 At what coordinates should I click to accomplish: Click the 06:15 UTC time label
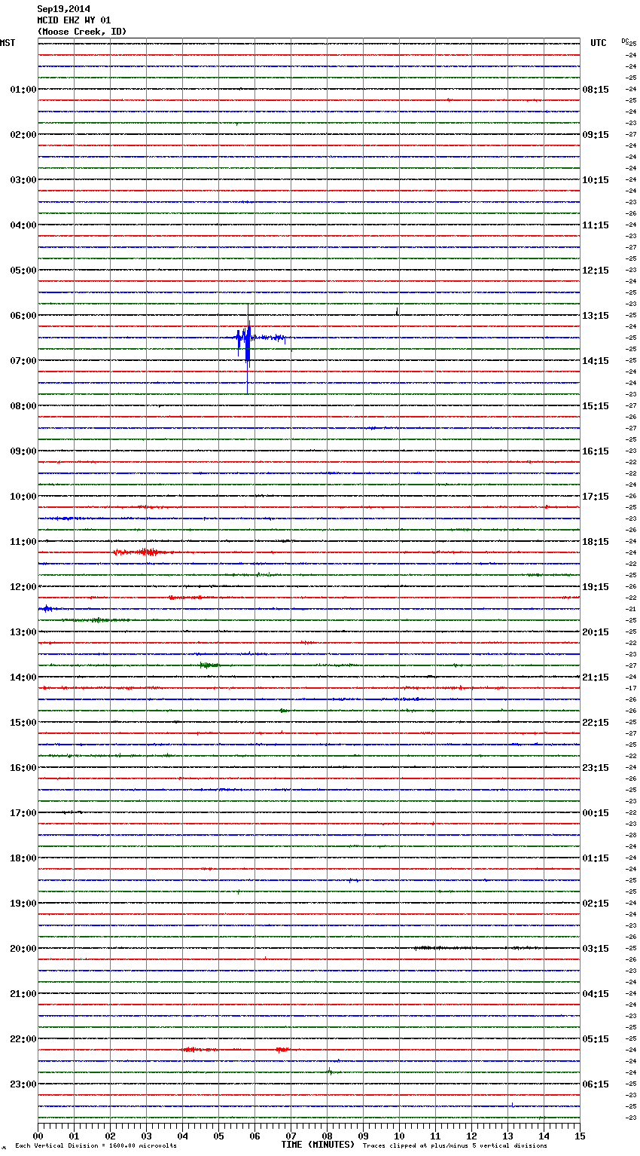point(596,1084)
